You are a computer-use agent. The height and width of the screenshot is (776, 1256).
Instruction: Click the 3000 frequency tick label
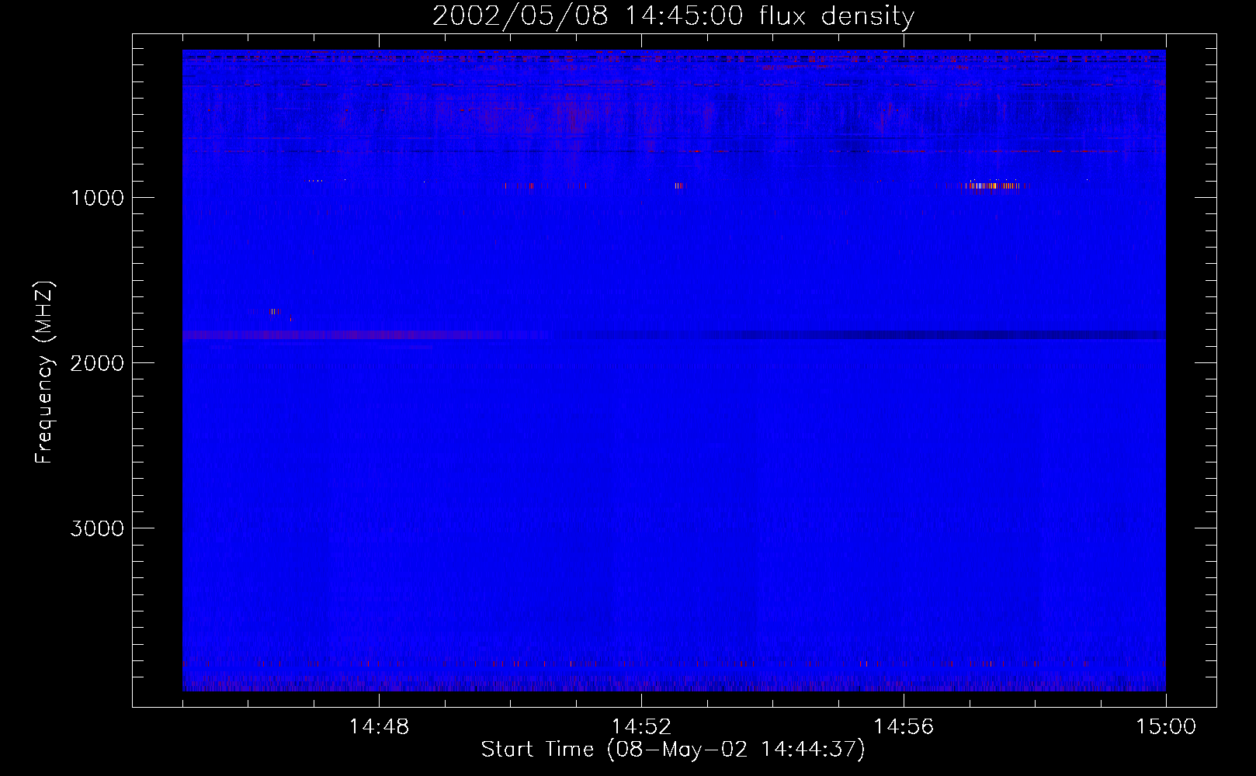(97, 528)
